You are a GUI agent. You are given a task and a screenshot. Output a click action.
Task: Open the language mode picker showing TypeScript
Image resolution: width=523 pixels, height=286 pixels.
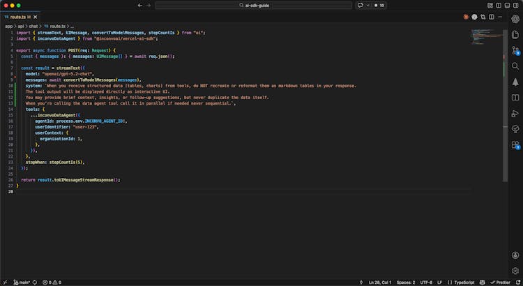(x=464, y=283)
